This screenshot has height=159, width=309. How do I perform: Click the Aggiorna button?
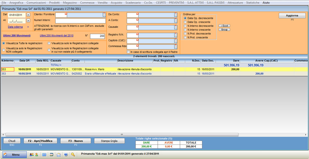(292, 16)
